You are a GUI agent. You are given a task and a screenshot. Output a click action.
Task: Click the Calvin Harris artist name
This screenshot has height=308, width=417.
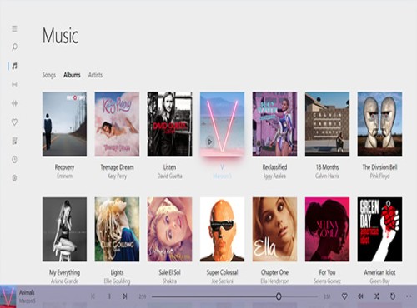coord(327,176)
